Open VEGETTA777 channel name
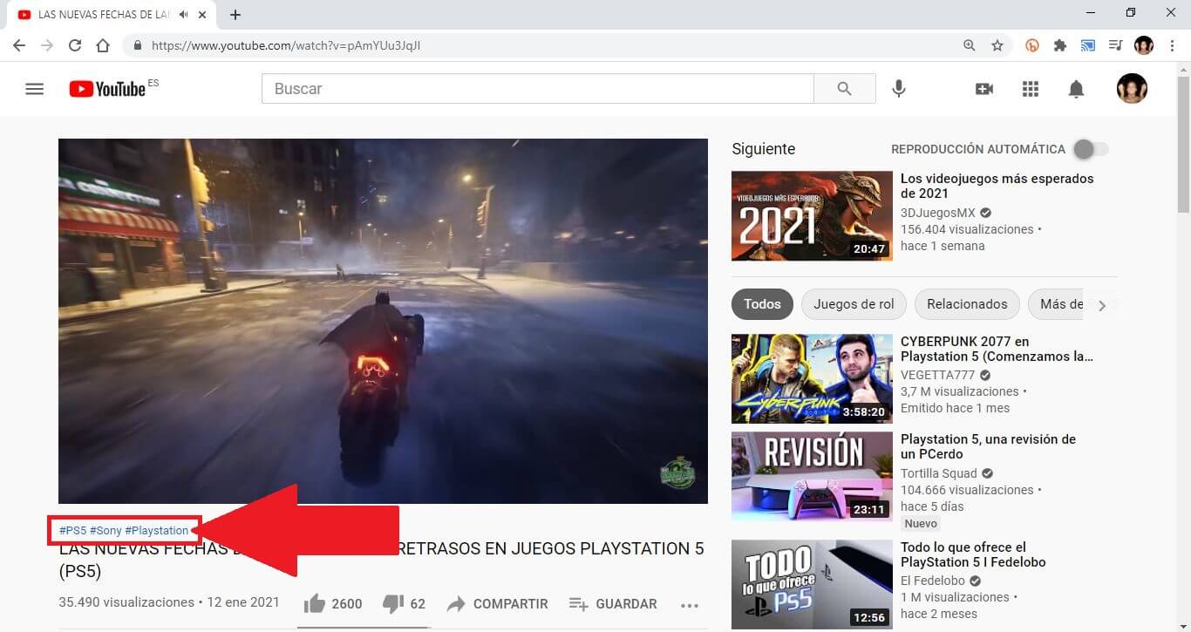Screen dimensions: 1191x632 pos(937,375)
